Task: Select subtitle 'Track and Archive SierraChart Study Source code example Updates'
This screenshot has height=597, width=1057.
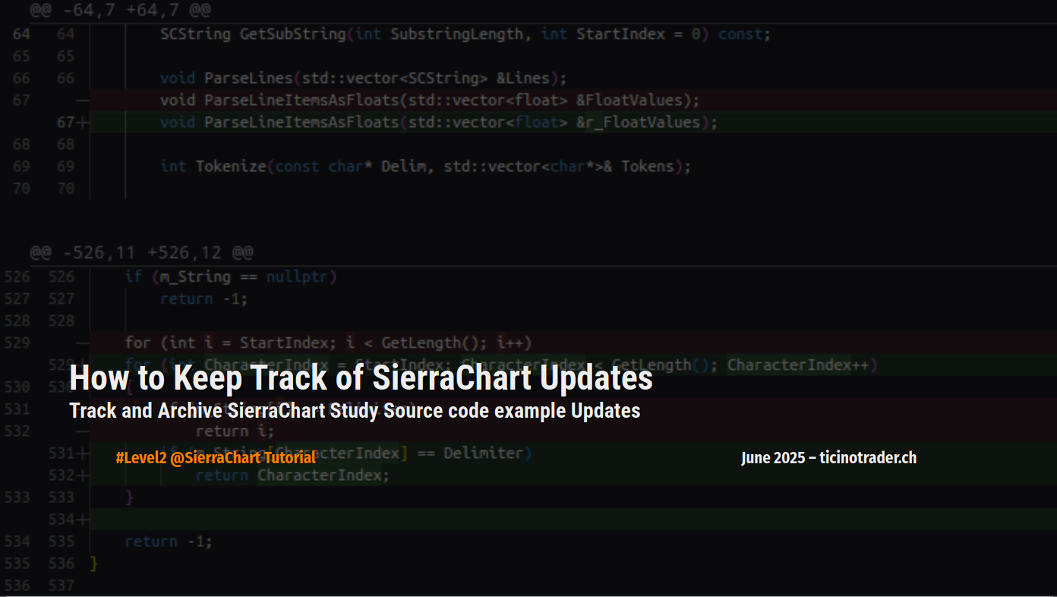Action: pos(355,411)
